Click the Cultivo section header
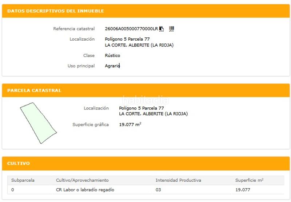This screenshot has height=202, width=291. click(19, 164)
